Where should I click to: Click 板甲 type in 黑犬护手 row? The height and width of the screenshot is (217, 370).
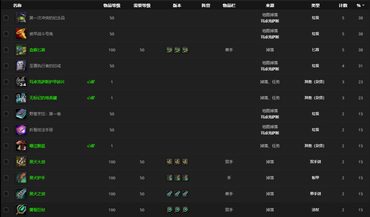click(x=315, y=178)
